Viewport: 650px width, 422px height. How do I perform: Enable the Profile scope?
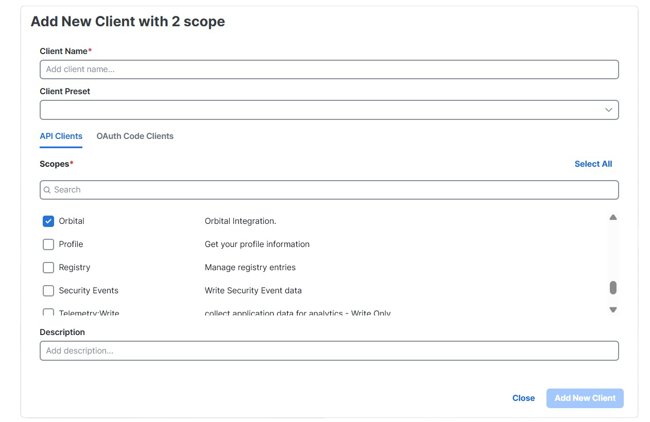click(x=48, y=244)
